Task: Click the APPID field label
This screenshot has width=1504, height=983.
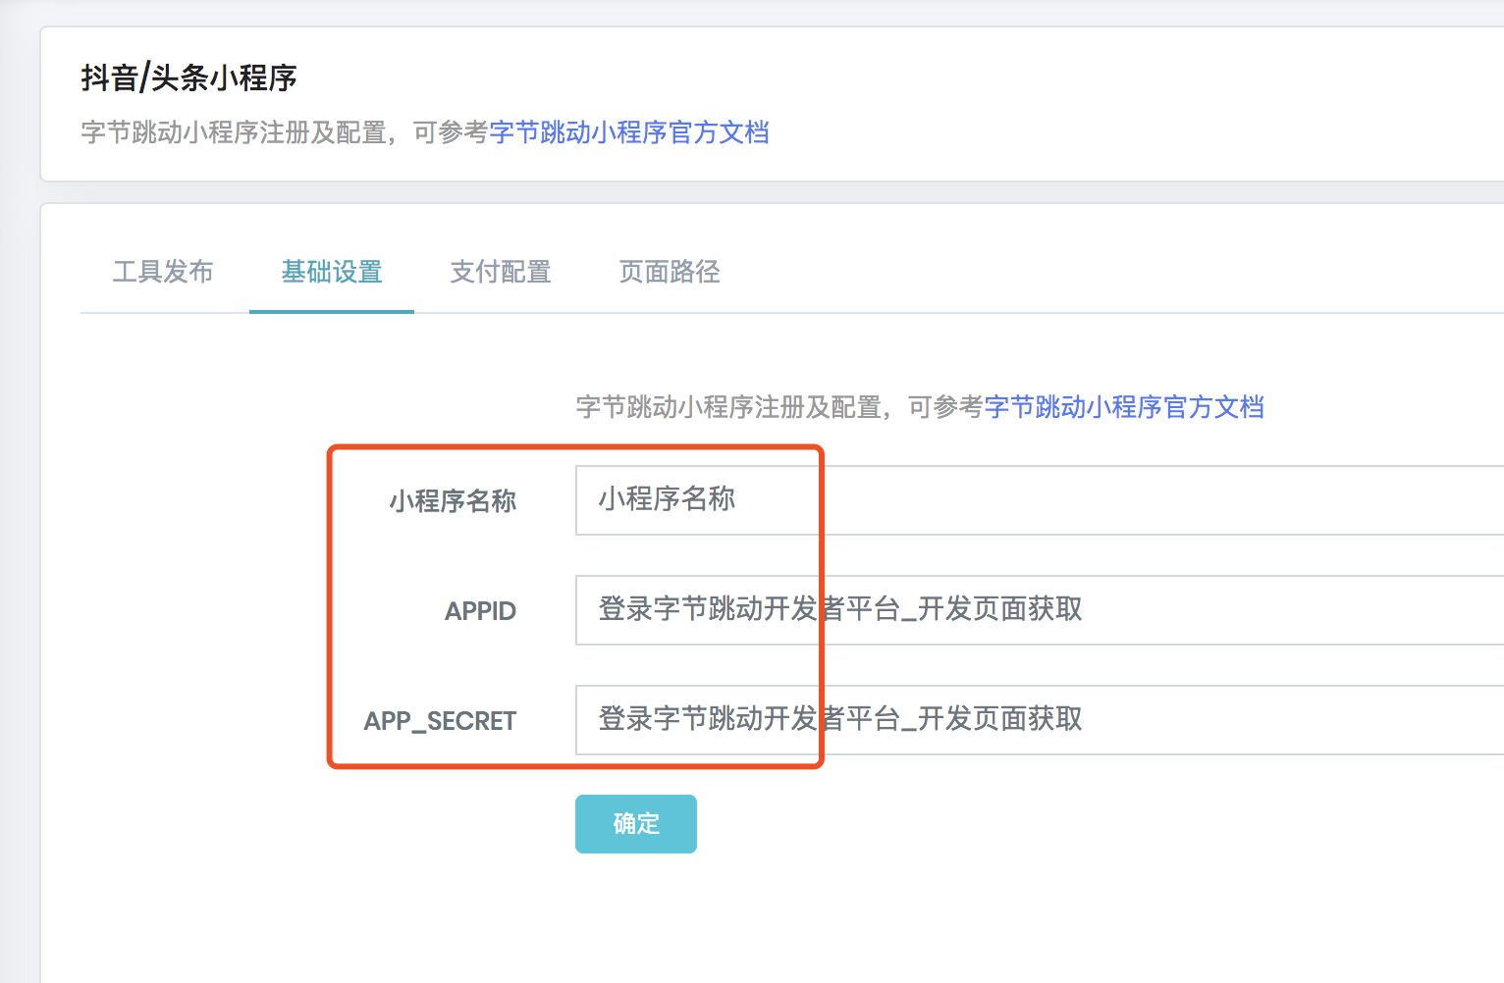Action: click(480, 611)
